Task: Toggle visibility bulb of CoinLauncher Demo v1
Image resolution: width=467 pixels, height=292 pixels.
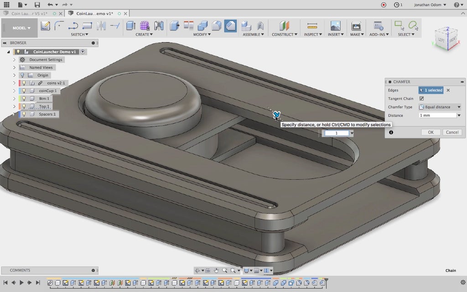Action: tap(18, 52)
